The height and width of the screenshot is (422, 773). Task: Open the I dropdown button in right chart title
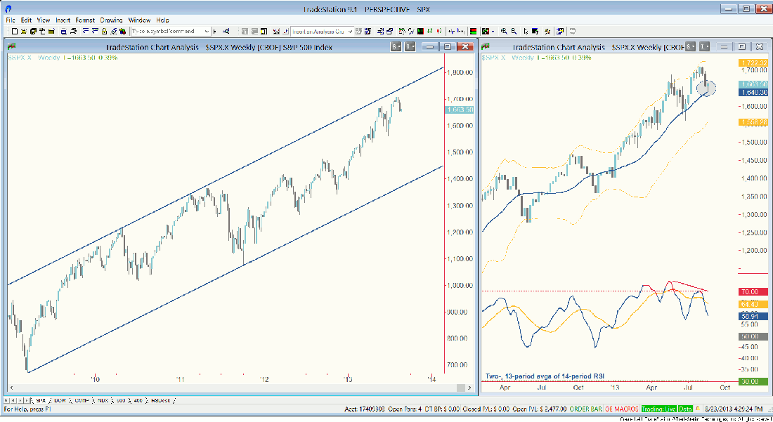(x=705, y=46)
